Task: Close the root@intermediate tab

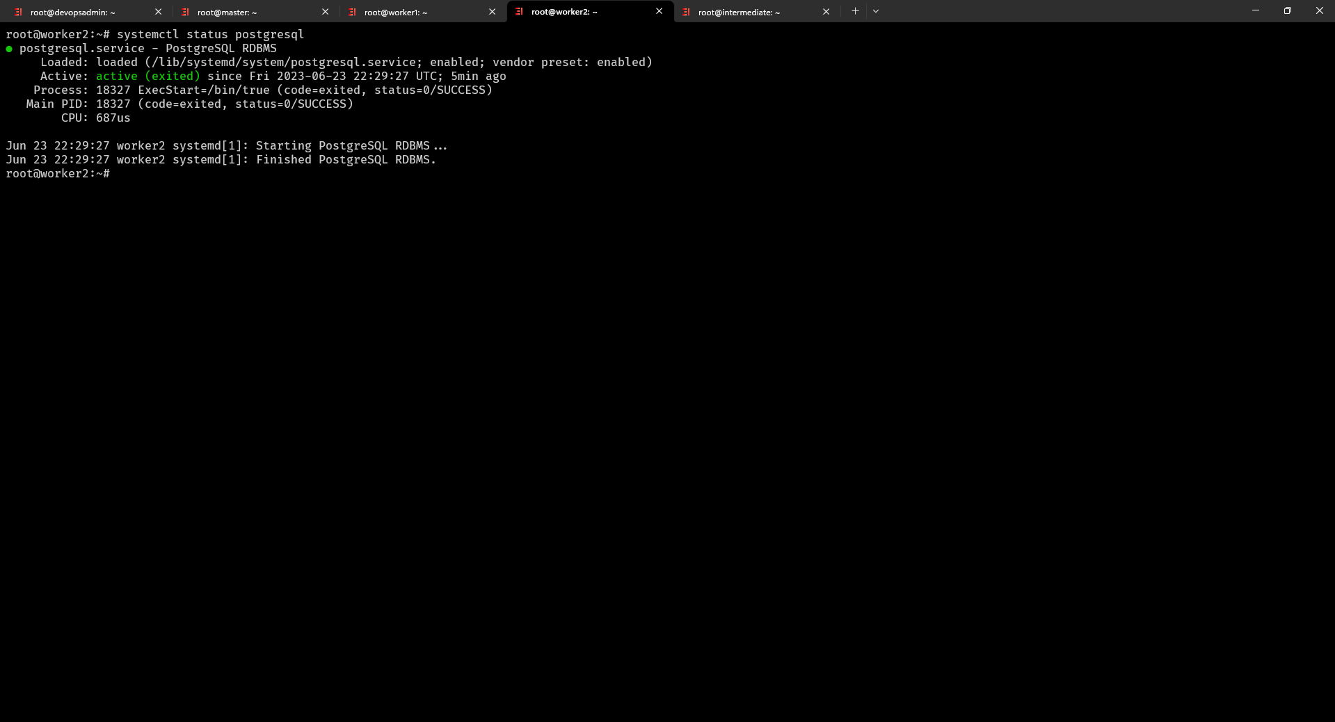Action: click(826, 12)
